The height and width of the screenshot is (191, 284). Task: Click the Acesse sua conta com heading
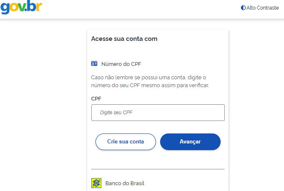pyautogui.click(x=124, y=39)
